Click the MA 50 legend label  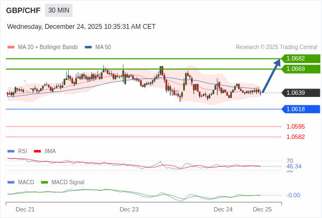tap(103, 47)
